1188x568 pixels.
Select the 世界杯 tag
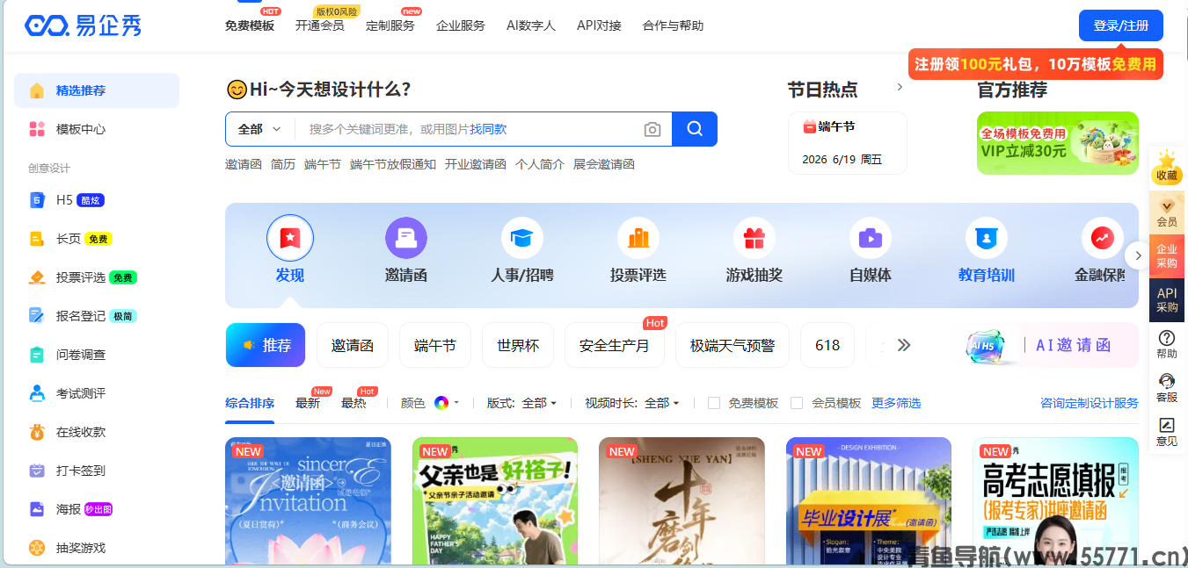click(x=518, y=345)
